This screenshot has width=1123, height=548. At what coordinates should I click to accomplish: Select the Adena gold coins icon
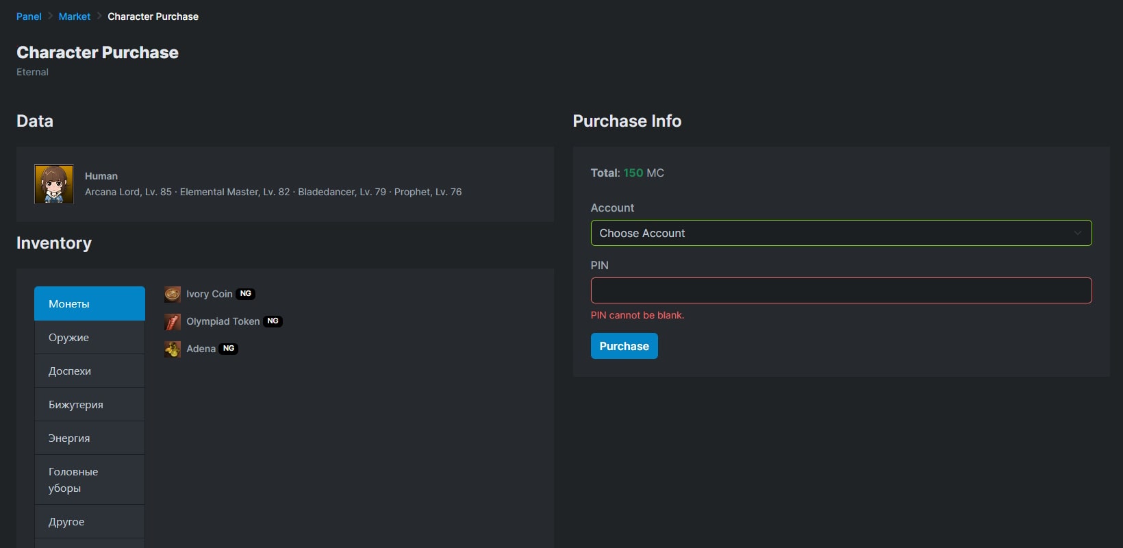point(173,349)
